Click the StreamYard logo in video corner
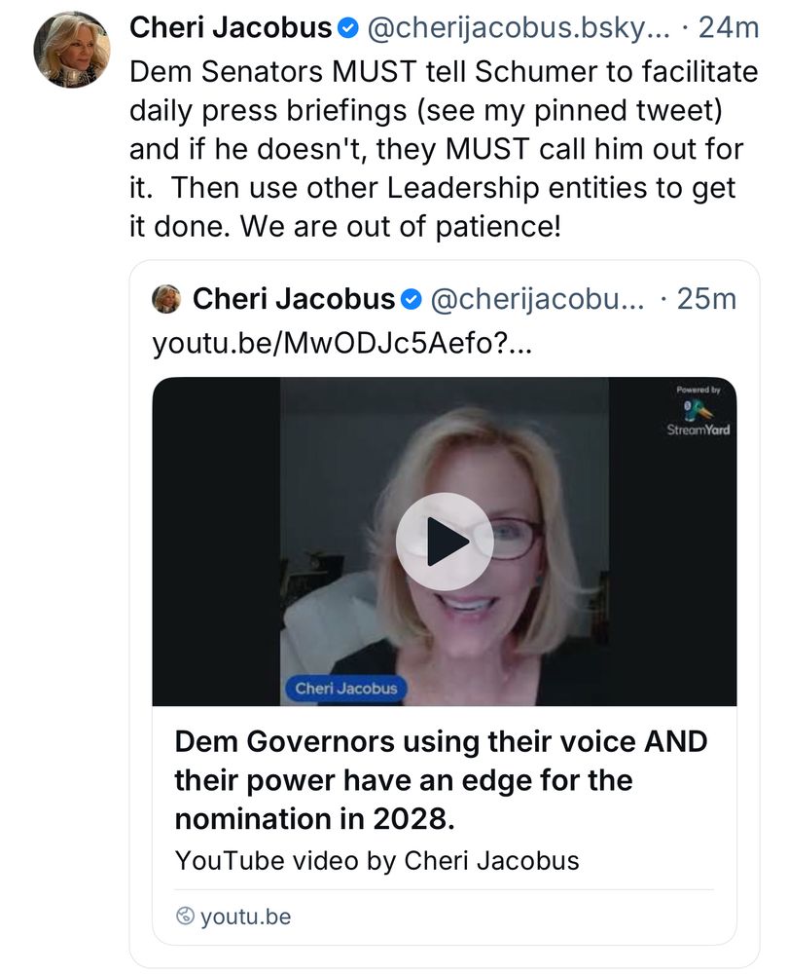788x974 pixels. click(698, 411)
